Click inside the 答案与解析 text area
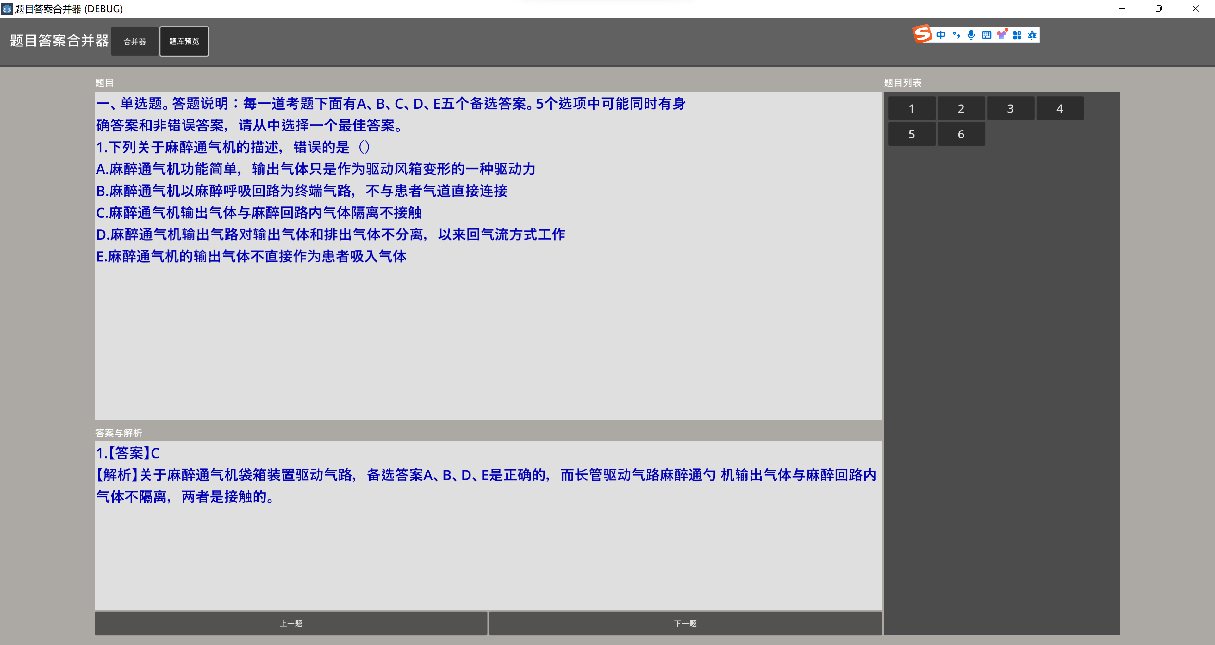The height and width of the screenshot is (645, 1215). pos(488,556)
